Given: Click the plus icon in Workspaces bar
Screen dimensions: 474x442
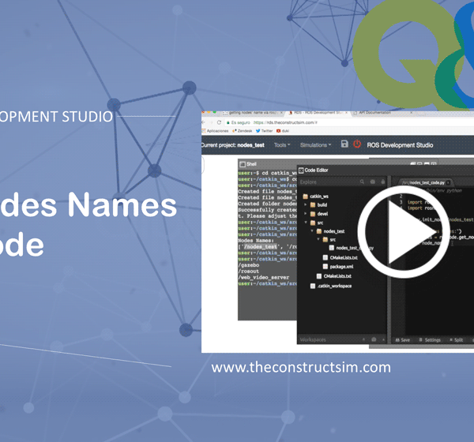Looking at the screenshot, I should coord(363,339).
